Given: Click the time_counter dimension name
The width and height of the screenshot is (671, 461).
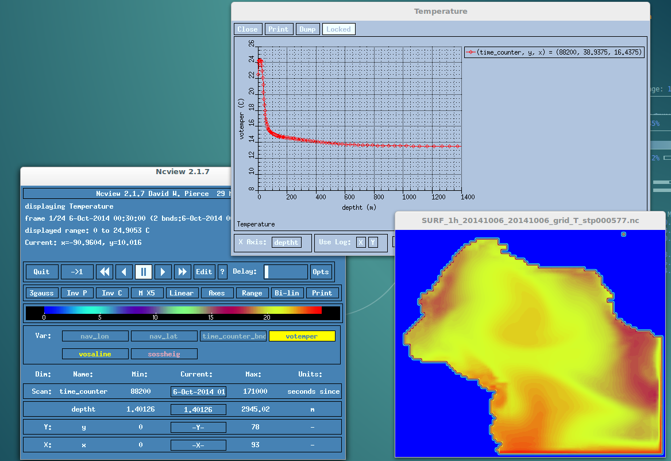Looking at the screenshot, I should (x=83, y=391).
